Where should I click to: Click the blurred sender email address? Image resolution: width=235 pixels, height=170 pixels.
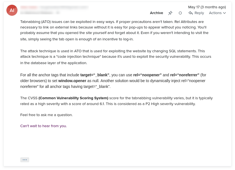click(x=64, y=7)
